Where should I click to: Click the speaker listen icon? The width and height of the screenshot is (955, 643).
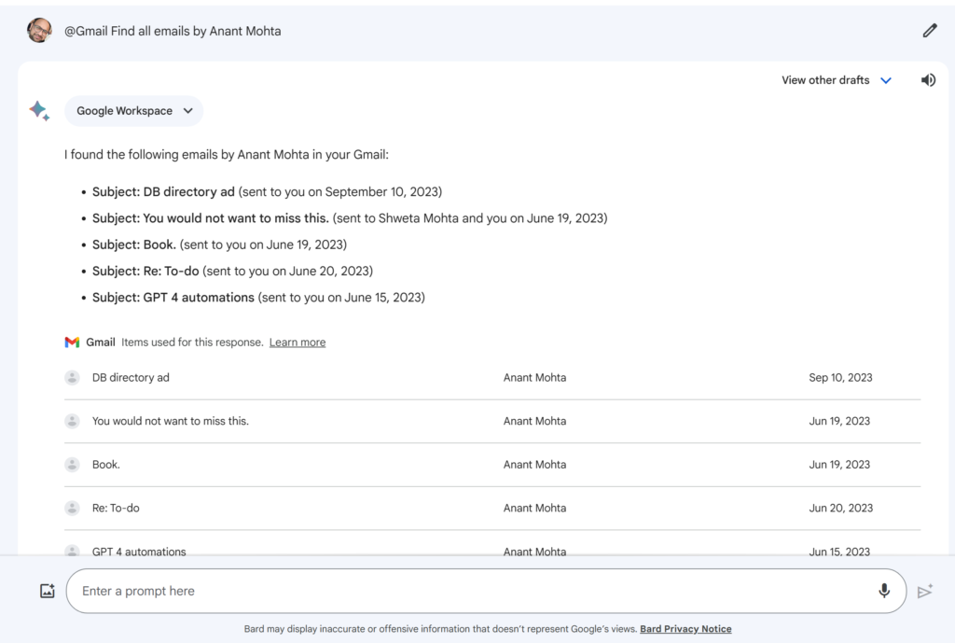coord(928,80)
